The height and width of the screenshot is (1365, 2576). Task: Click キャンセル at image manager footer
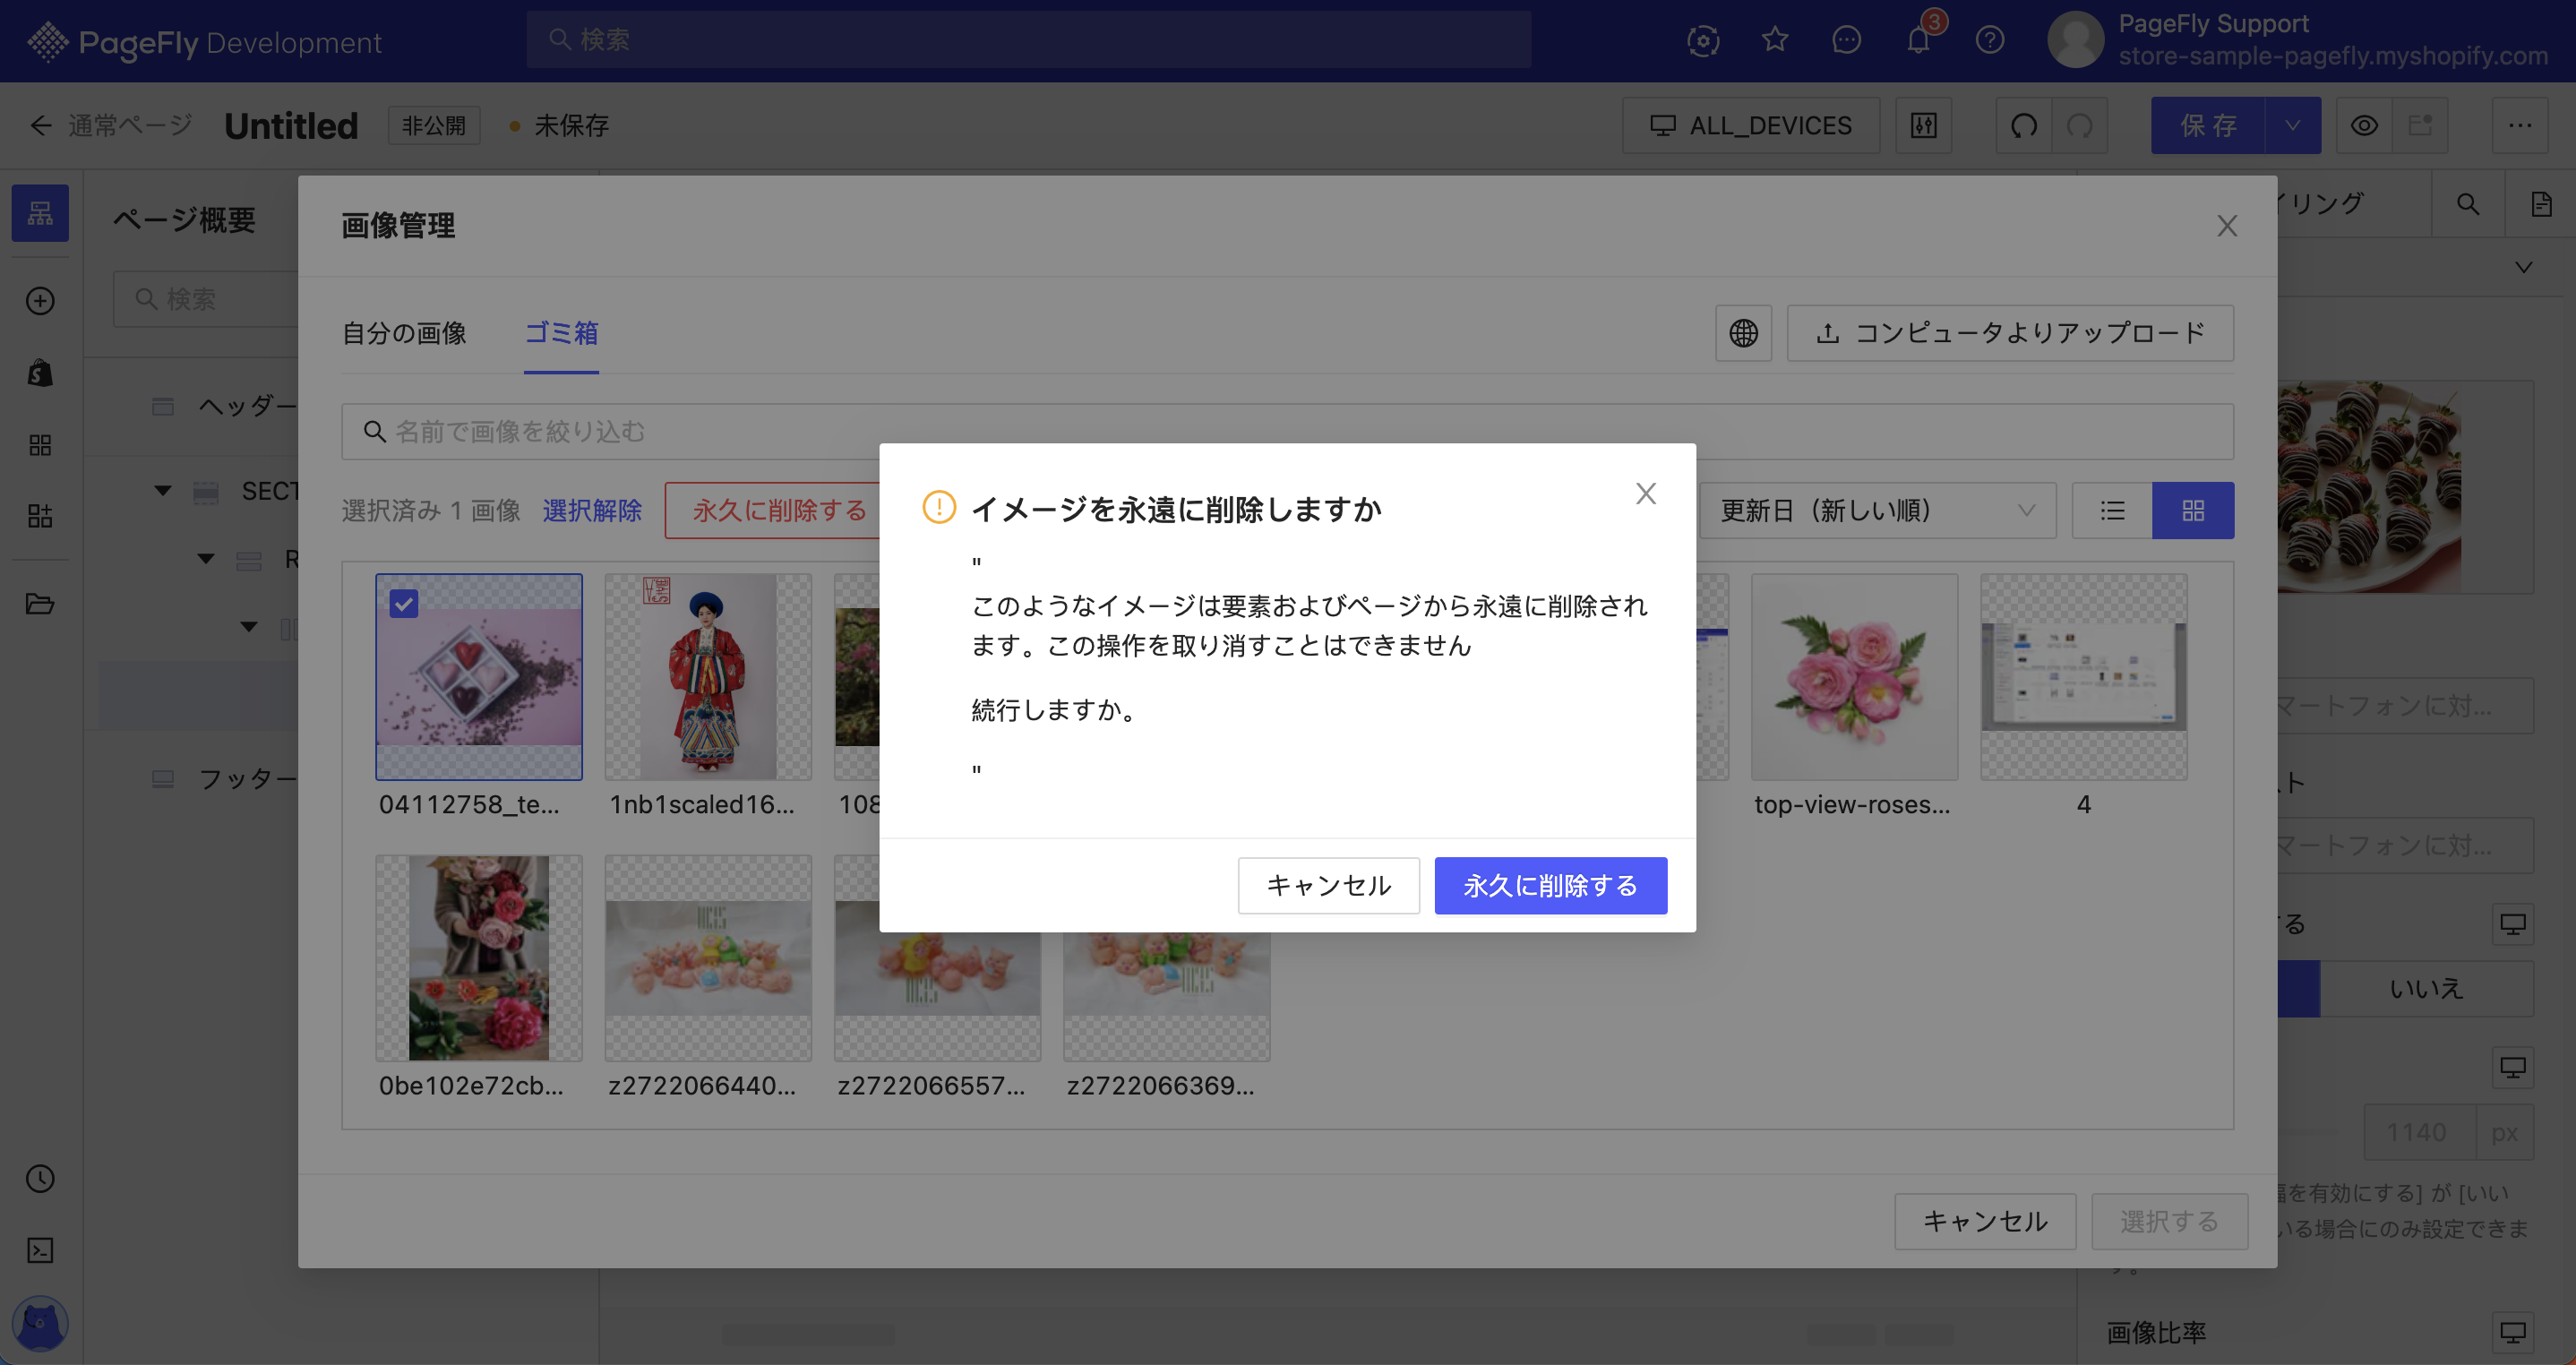point(1985,1221)
